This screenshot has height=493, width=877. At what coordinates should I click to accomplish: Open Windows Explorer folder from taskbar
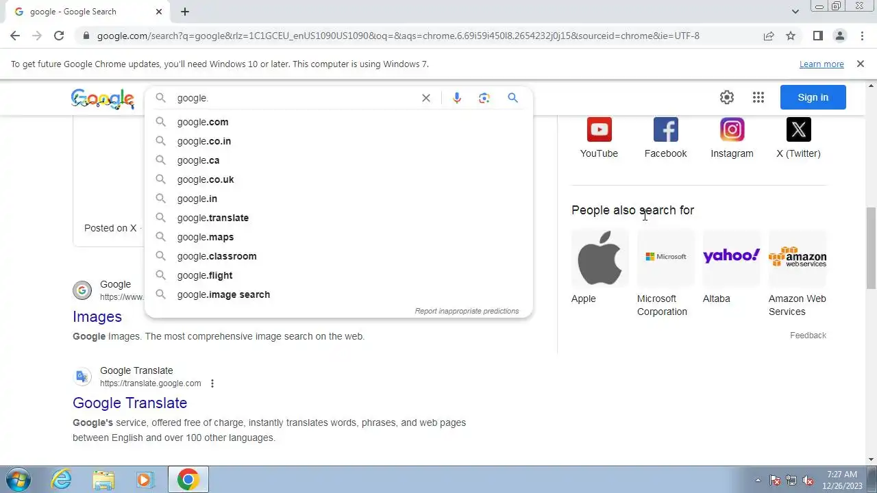[x=103, y=479]
